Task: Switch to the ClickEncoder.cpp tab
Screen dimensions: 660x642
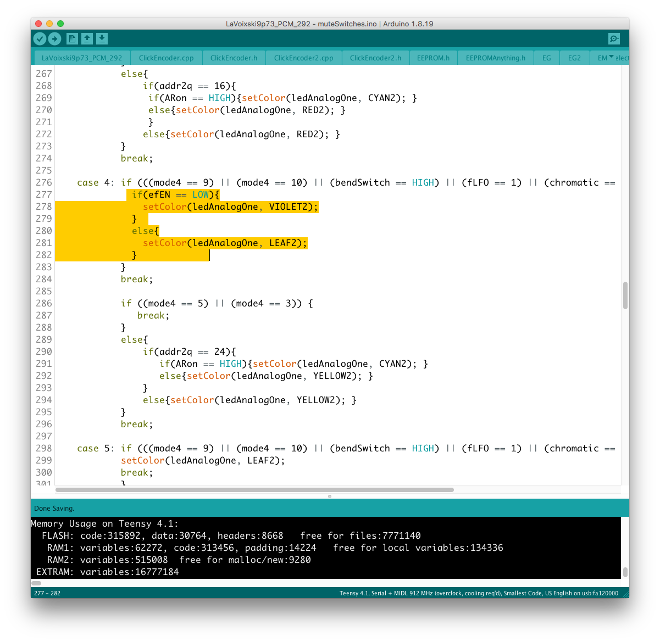Action: 166,58
